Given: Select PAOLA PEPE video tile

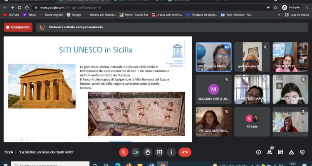Looking at the screenshot, I should 290,57.
